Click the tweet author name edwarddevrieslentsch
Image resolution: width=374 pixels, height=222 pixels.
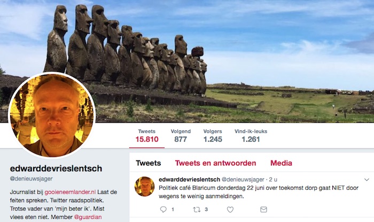[x=189, y=179]
